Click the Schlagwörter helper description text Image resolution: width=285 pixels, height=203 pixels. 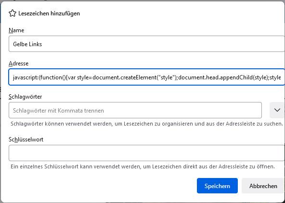[147, 124]
